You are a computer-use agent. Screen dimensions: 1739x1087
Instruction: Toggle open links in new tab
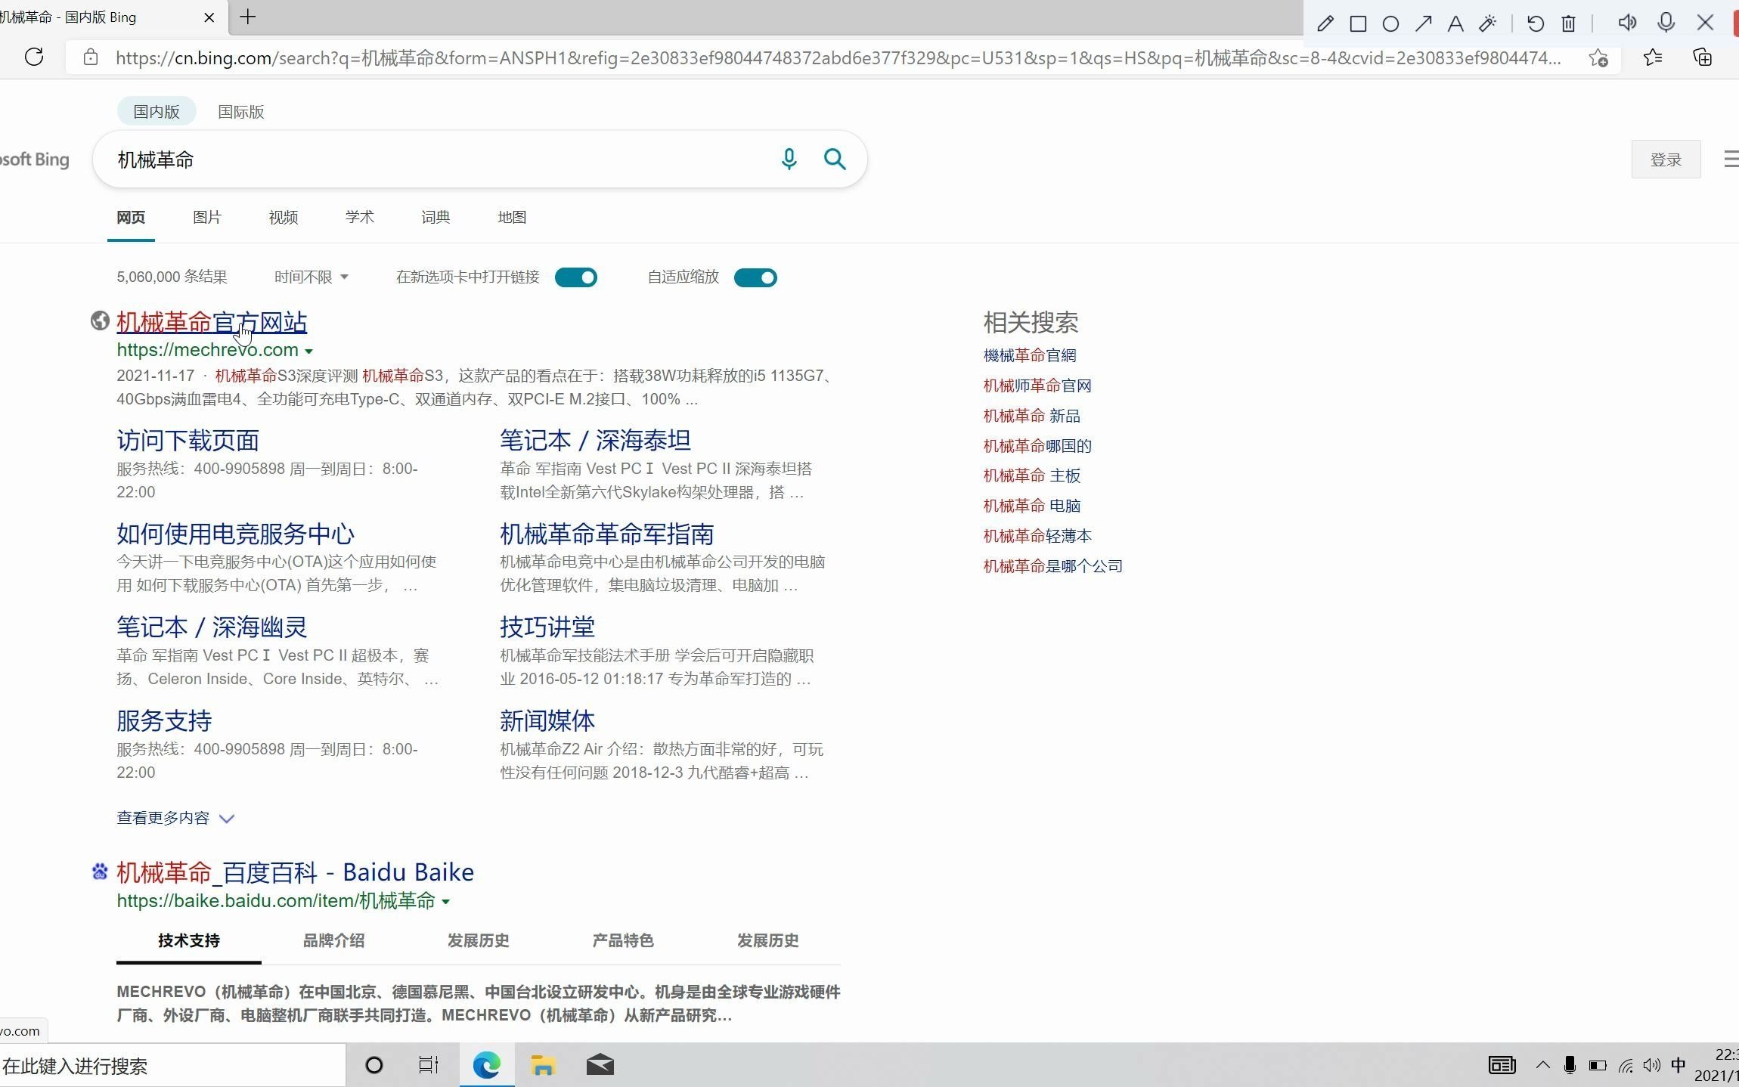(576, 277)
